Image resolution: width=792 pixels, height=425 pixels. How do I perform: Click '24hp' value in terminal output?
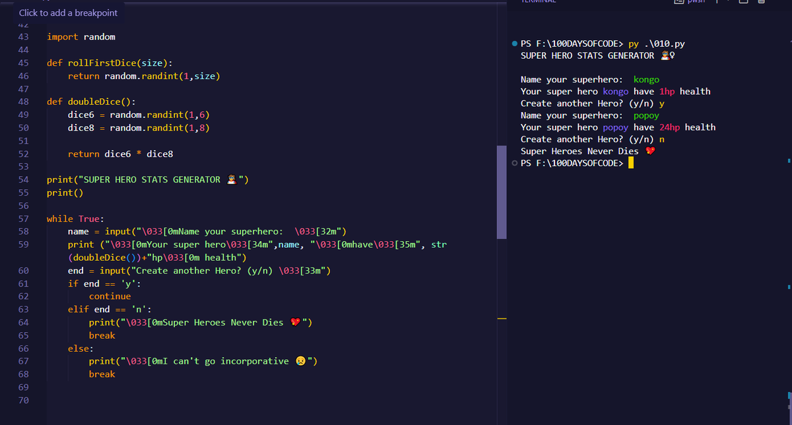(x=669, y=127)
